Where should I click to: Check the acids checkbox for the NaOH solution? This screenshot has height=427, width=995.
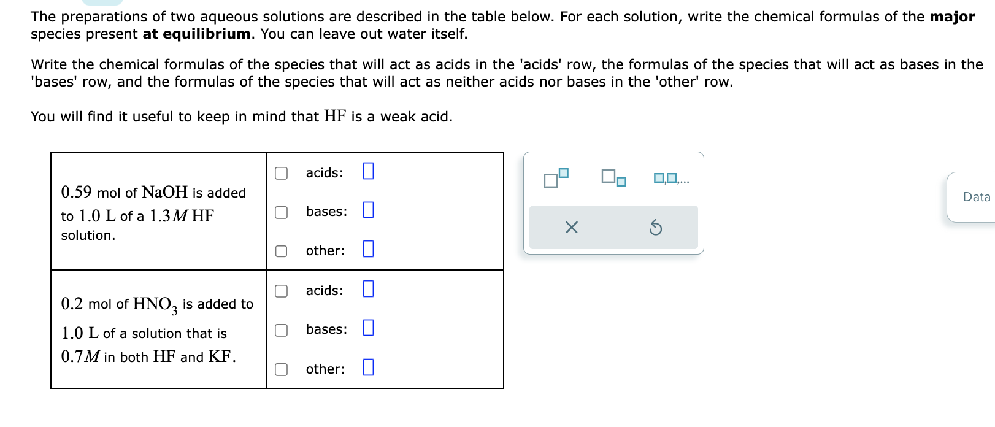tap(280, 172)
